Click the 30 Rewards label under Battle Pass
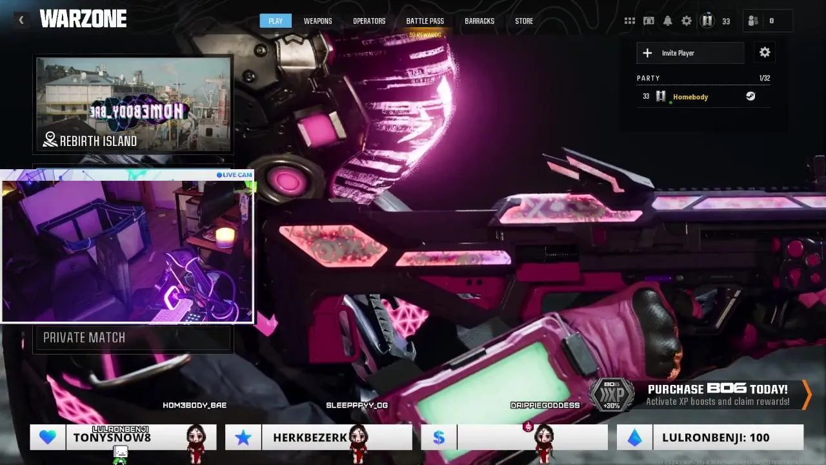Viewport: 826px width, 465px height. click(425, 34)
